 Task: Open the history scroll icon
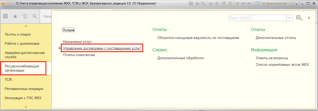coord(25,16)
